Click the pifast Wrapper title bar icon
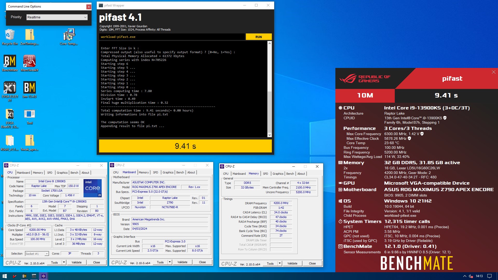The width and height of the screenshot is (498, 280). click(x=101, y=5)
